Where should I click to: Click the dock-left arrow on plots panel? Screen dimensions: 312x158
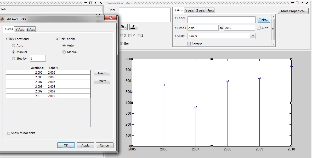(x=86, y=2)
